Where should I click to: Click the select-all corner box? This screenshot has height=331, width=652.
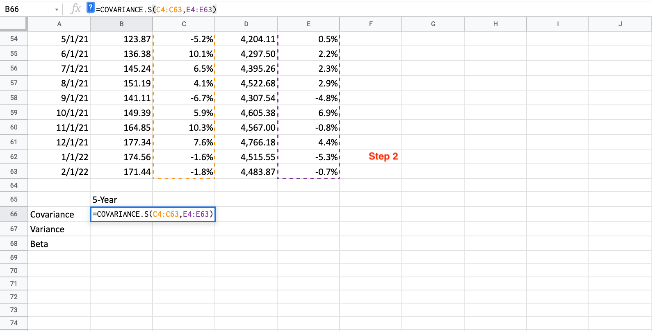pos(14,24)
